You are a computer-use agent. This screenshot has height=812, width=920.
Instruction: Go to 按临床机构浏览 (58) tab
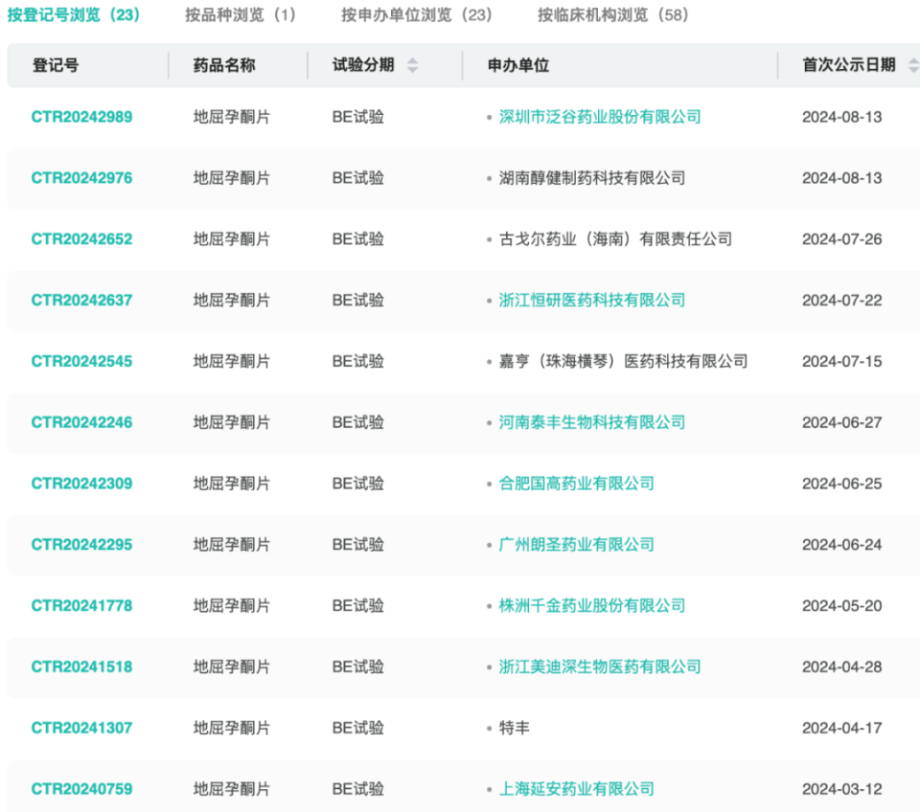(613, 14)
